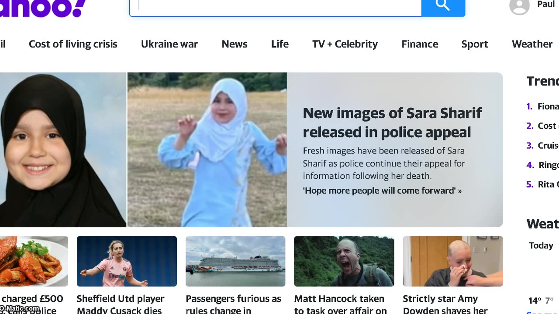The height and width of the screenshot is (314, 559).
Task: Go to the Finance section
Action: point(420,44)
